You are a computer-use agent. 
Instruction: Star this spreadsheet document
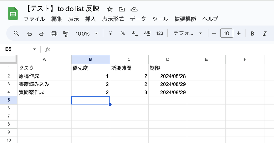(110, 9)
